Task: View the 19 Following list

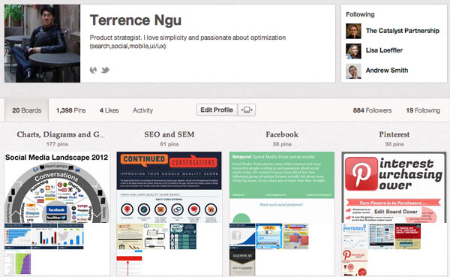Action: [x=423, y=110]
